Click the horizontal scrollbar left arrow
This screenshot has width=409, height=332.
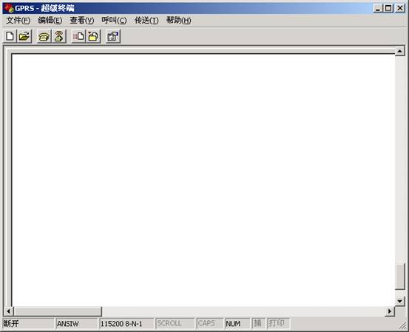click(9, 311)
